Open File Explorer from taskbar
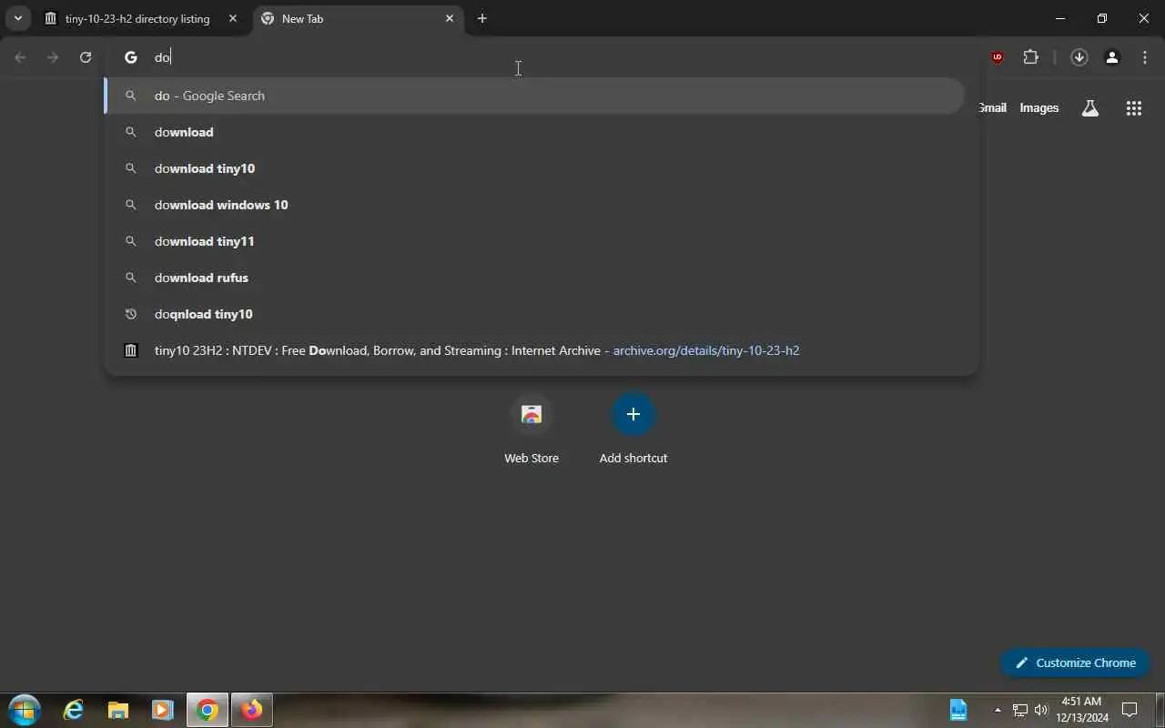 pos(118,710)
